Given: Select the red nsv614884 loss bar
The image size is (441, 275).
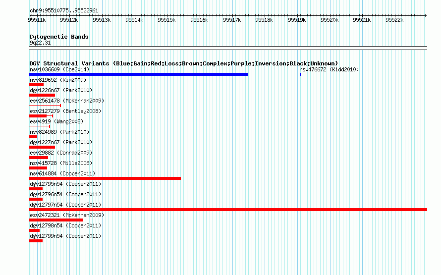Looking at the screenshot, I should pos(105,178).
